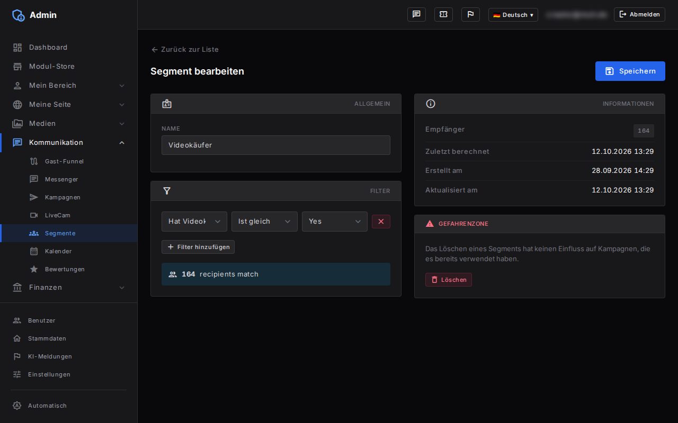Select Segmente in the sidebar

point(69,233)
